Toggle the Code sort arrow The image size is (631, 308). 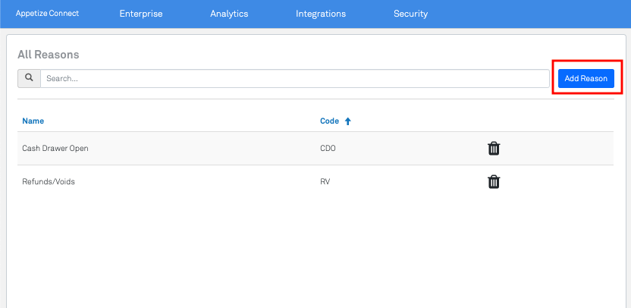[348, 121]
